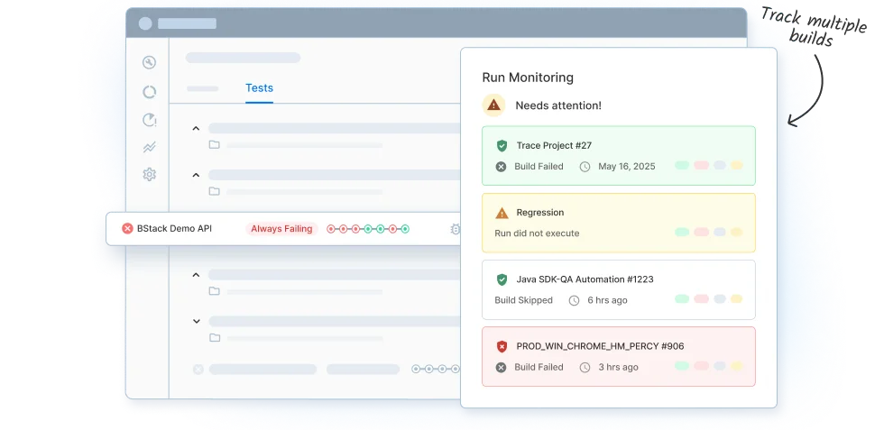Collapse the second test group chevron
Image resolution: width=884 pixels, height=430 pixels.
pos(196,174)
